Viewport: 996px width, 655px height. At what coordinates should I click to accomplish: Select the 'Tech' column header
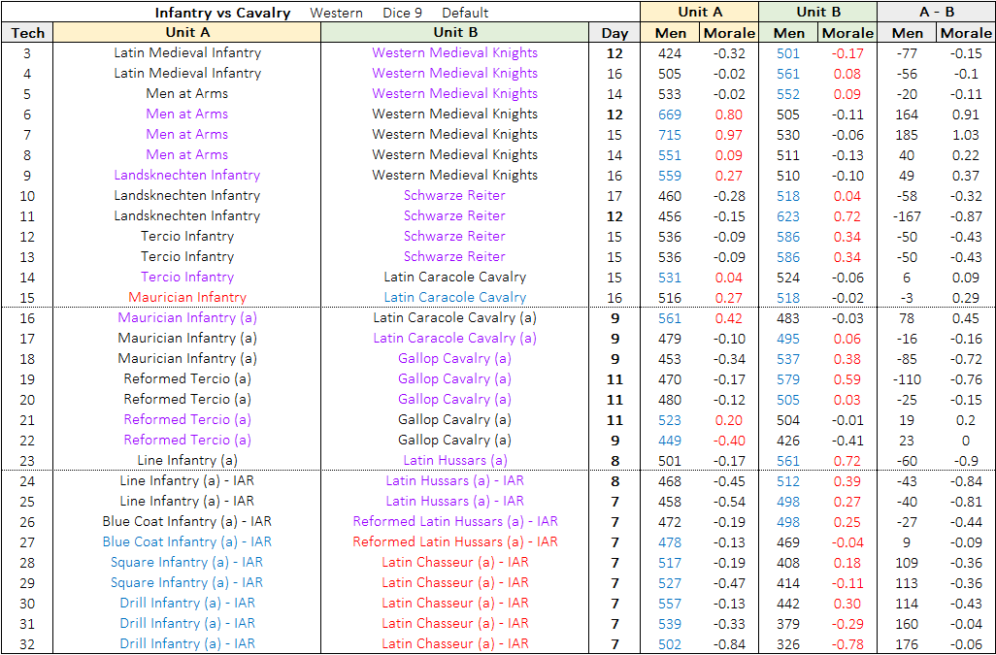(x=27, y=33)
